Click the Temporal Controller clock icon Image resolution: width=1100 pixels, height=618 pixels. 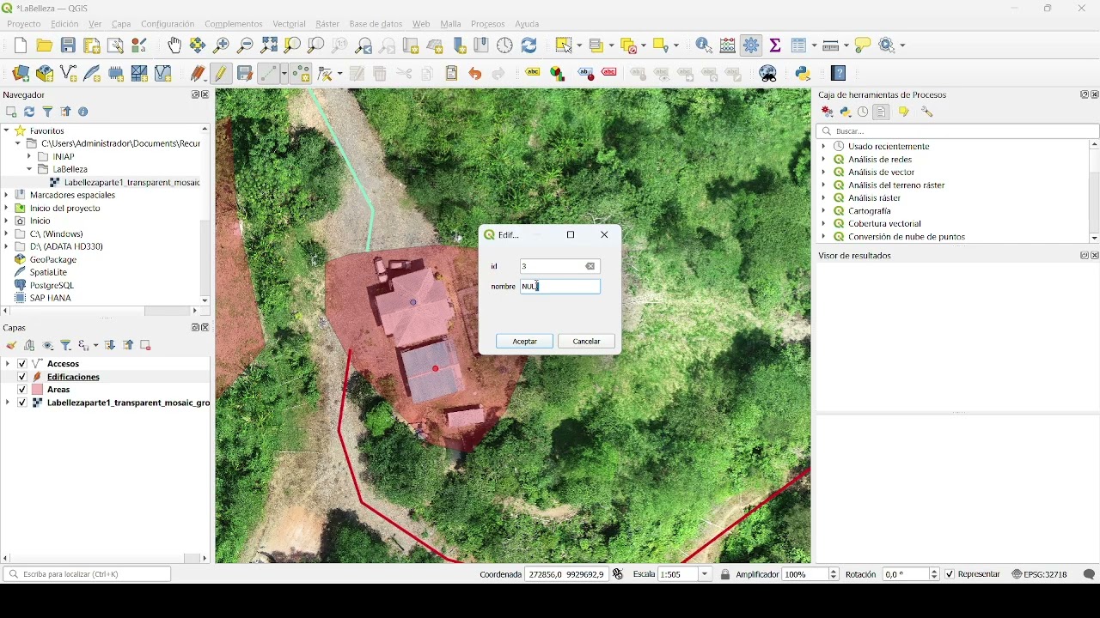[505, 45]
